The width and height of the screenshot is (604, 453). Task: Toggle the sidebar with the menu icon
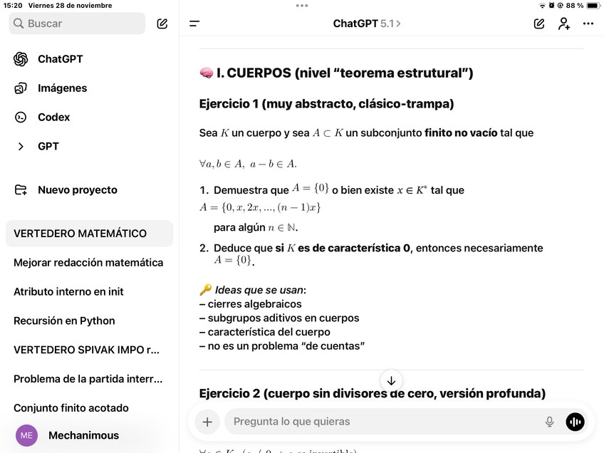tap(194, 24)
